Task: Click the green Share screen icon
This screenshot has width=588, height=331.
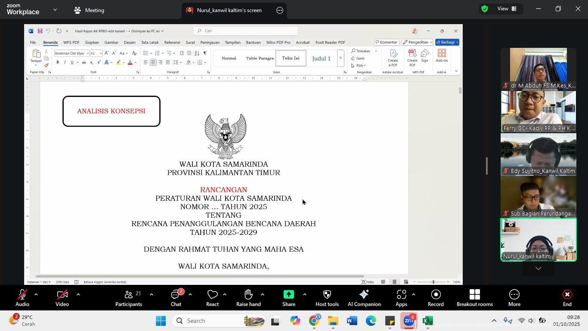Action: pyautogui.click(x=288, y=298)
